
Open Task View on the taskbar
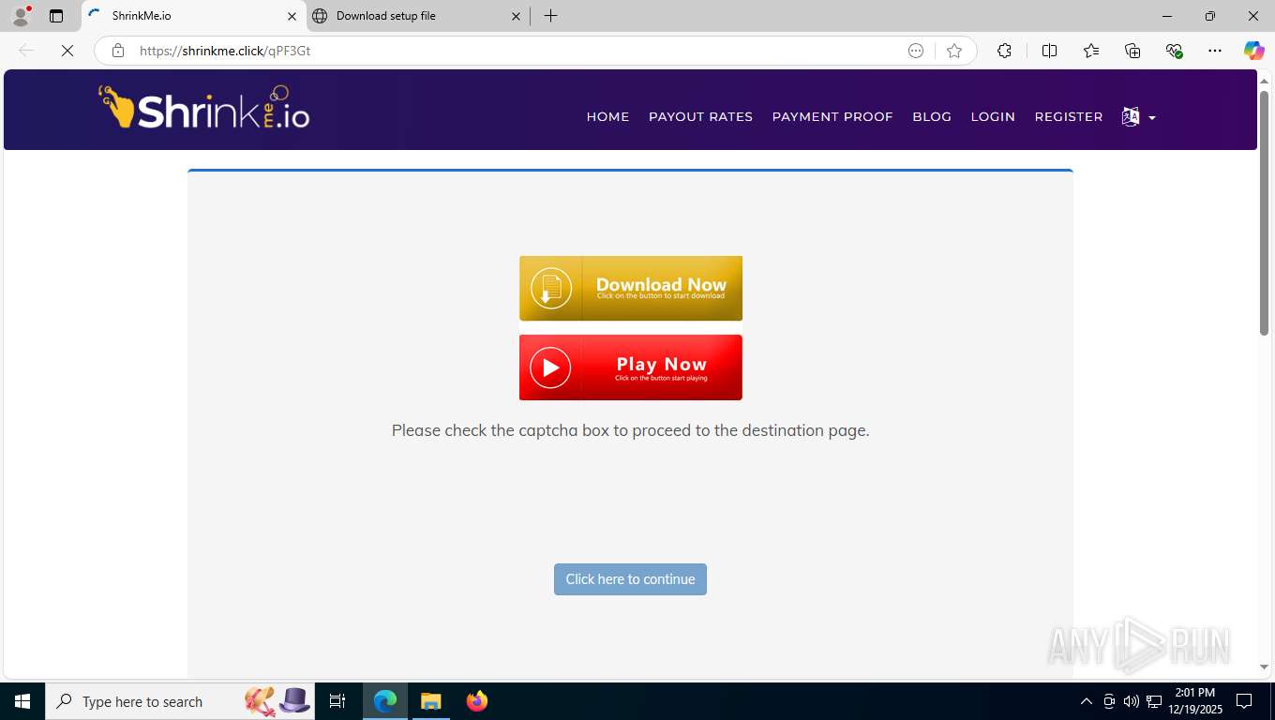(x=337, y=701)
